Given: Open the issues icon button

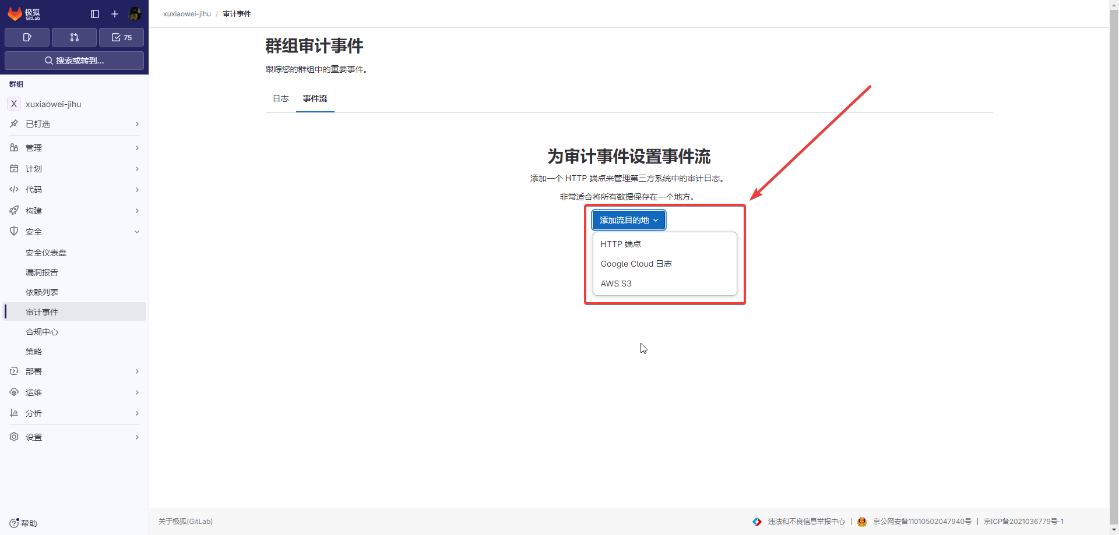Looking at the screenshot, I should (x=27, y=37).
